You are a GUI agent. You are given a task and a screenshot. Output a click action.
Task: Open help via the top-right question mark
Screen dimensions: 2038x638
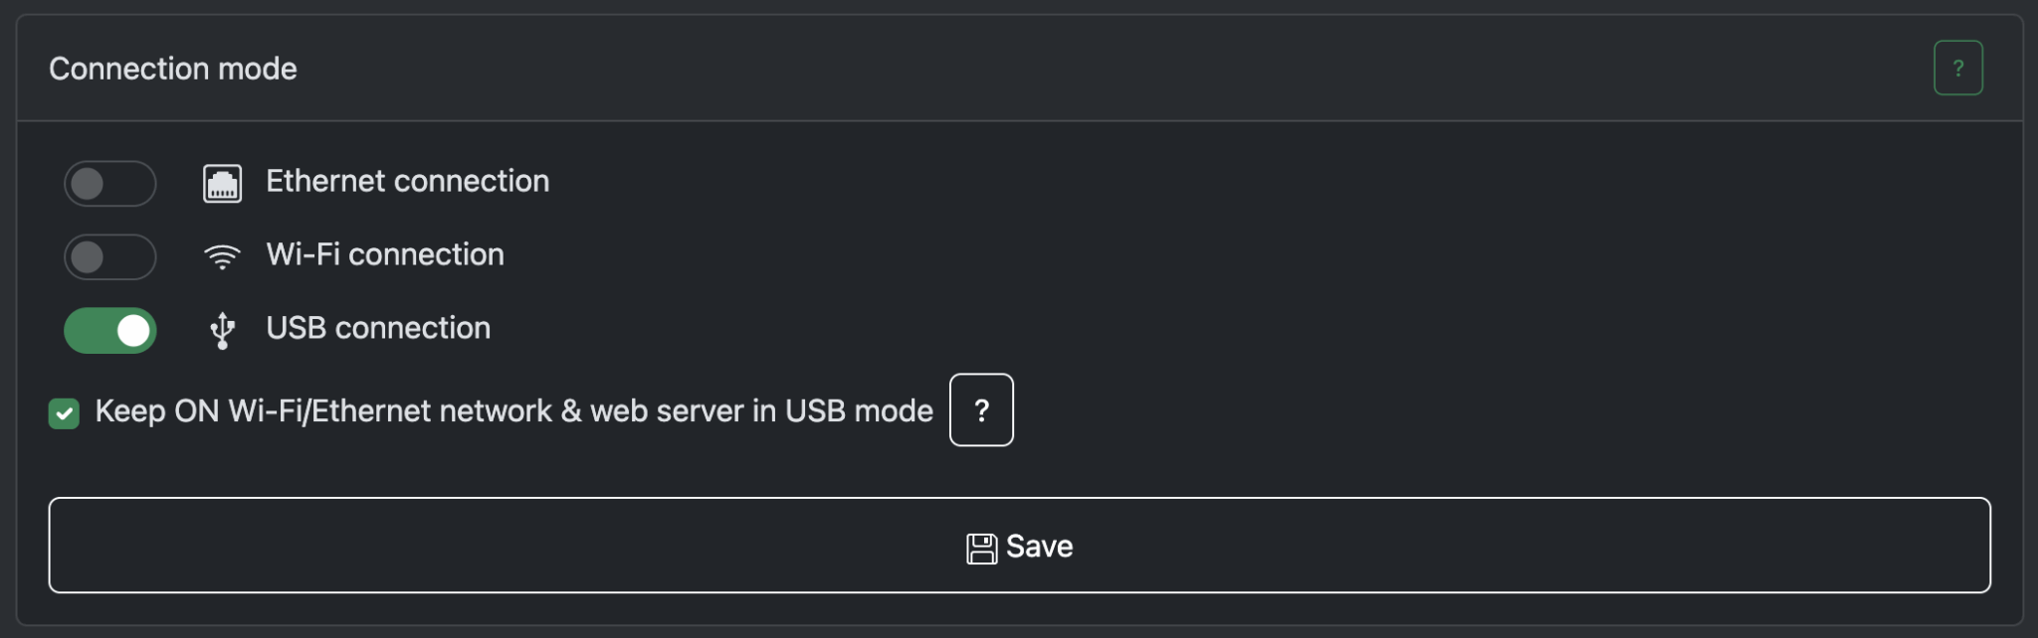point(1959,67)
